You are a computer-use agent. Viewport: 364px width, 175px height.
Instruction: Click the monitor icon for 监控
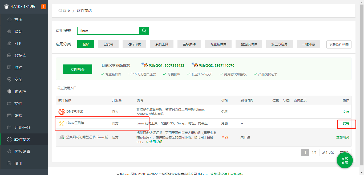(9, 67)
